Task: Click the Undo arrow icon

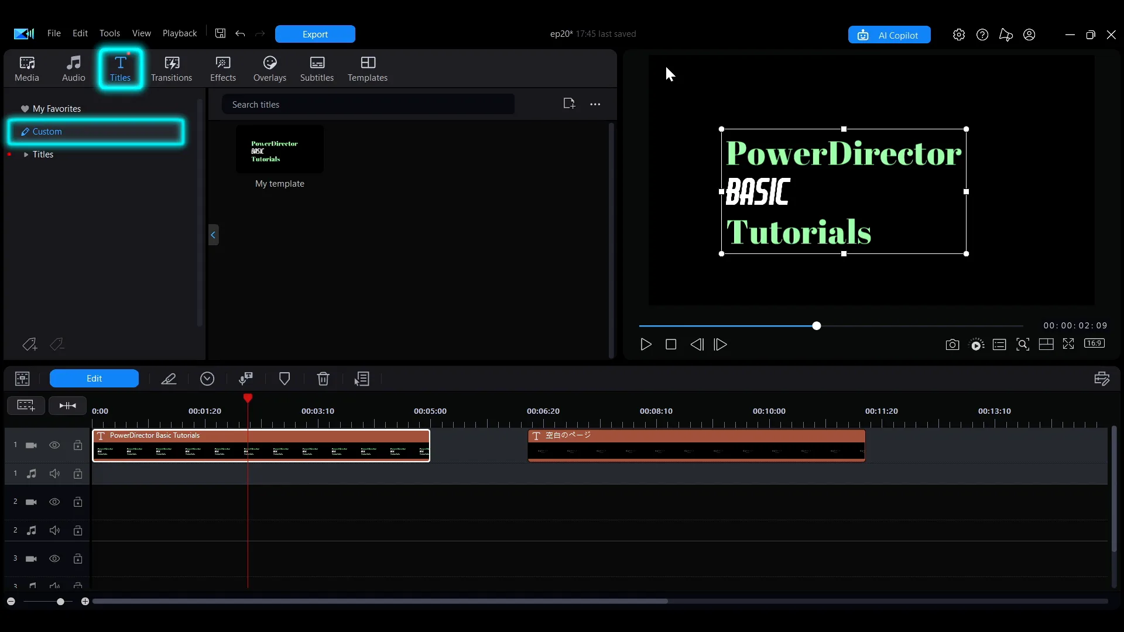Action: point(240,33)
